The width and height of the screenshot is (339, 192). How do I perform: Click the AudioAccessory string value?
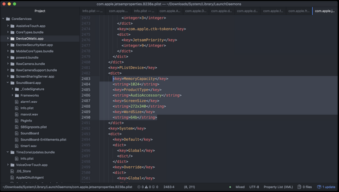pyautogui.click(x=146, y=95)
